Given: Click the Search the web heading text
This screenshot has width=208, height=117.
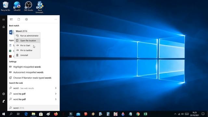Looking at the screenshot, I should 16,83.
